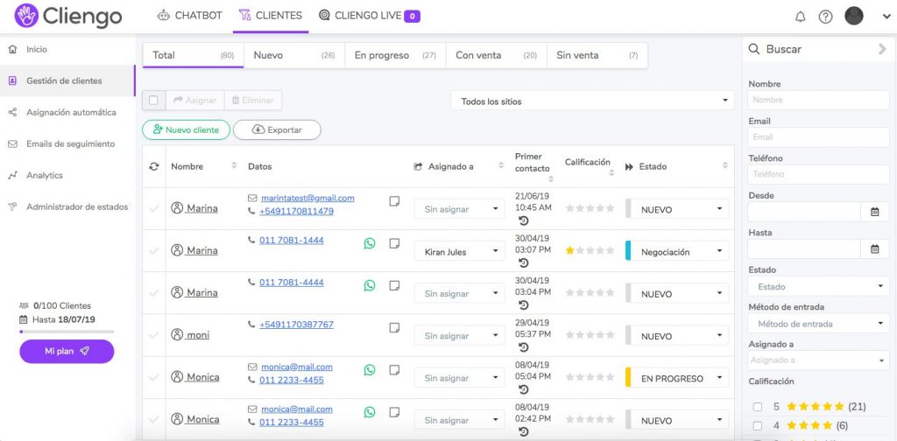The width and height of the screenshot is (897, 441).
Task: Select the row check for marintatest@gmail.com
Action: coord(153,208)
